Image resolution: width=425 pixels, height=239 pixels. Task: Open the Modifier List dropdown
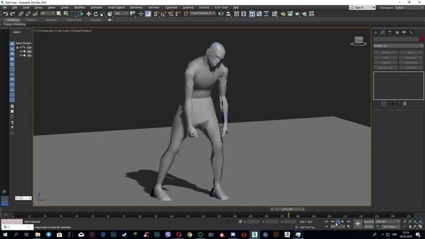(398, 46)
